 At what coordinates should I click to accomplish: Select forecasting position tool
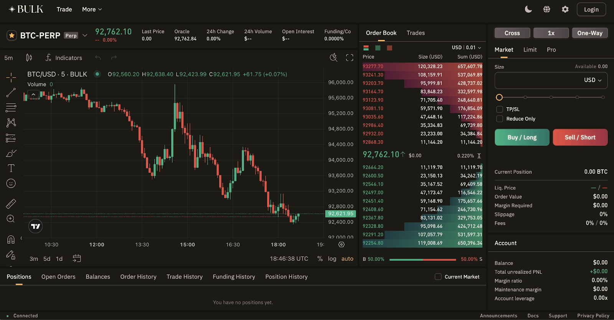[11, 138]
